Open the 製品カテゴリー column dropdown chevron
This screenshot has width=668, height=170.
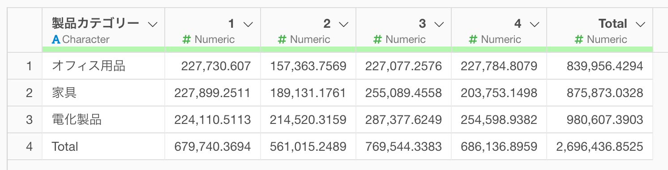(153, 24)
